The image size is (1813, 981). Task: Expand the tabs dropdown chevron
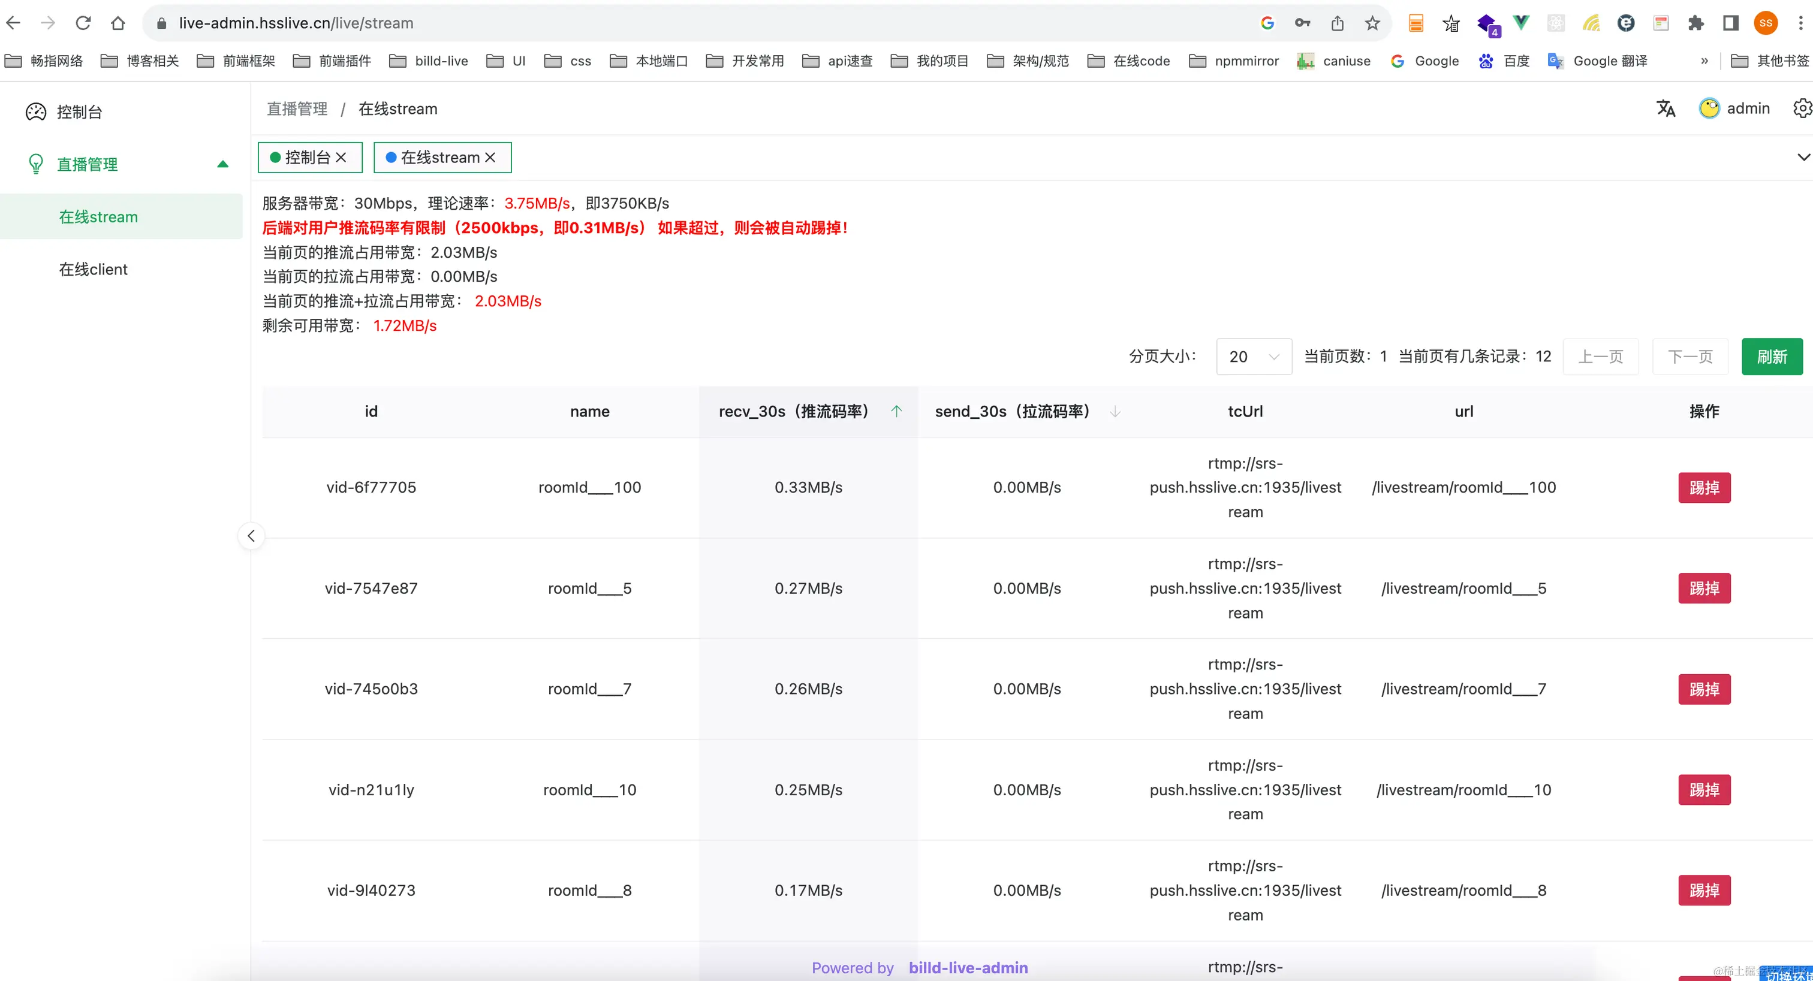point(1804,158)
